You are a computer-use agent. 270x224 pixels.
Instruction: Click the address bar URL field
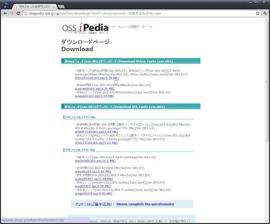pyautogui.click(x=141, y=13)
